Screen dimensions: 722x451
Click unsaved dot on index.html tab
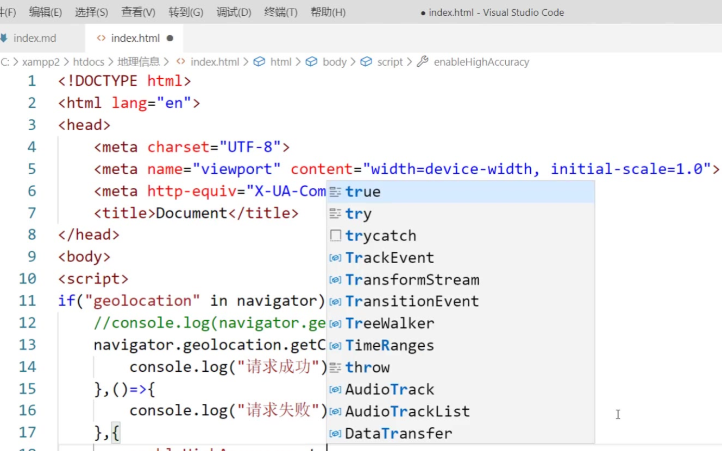point(170,38)
